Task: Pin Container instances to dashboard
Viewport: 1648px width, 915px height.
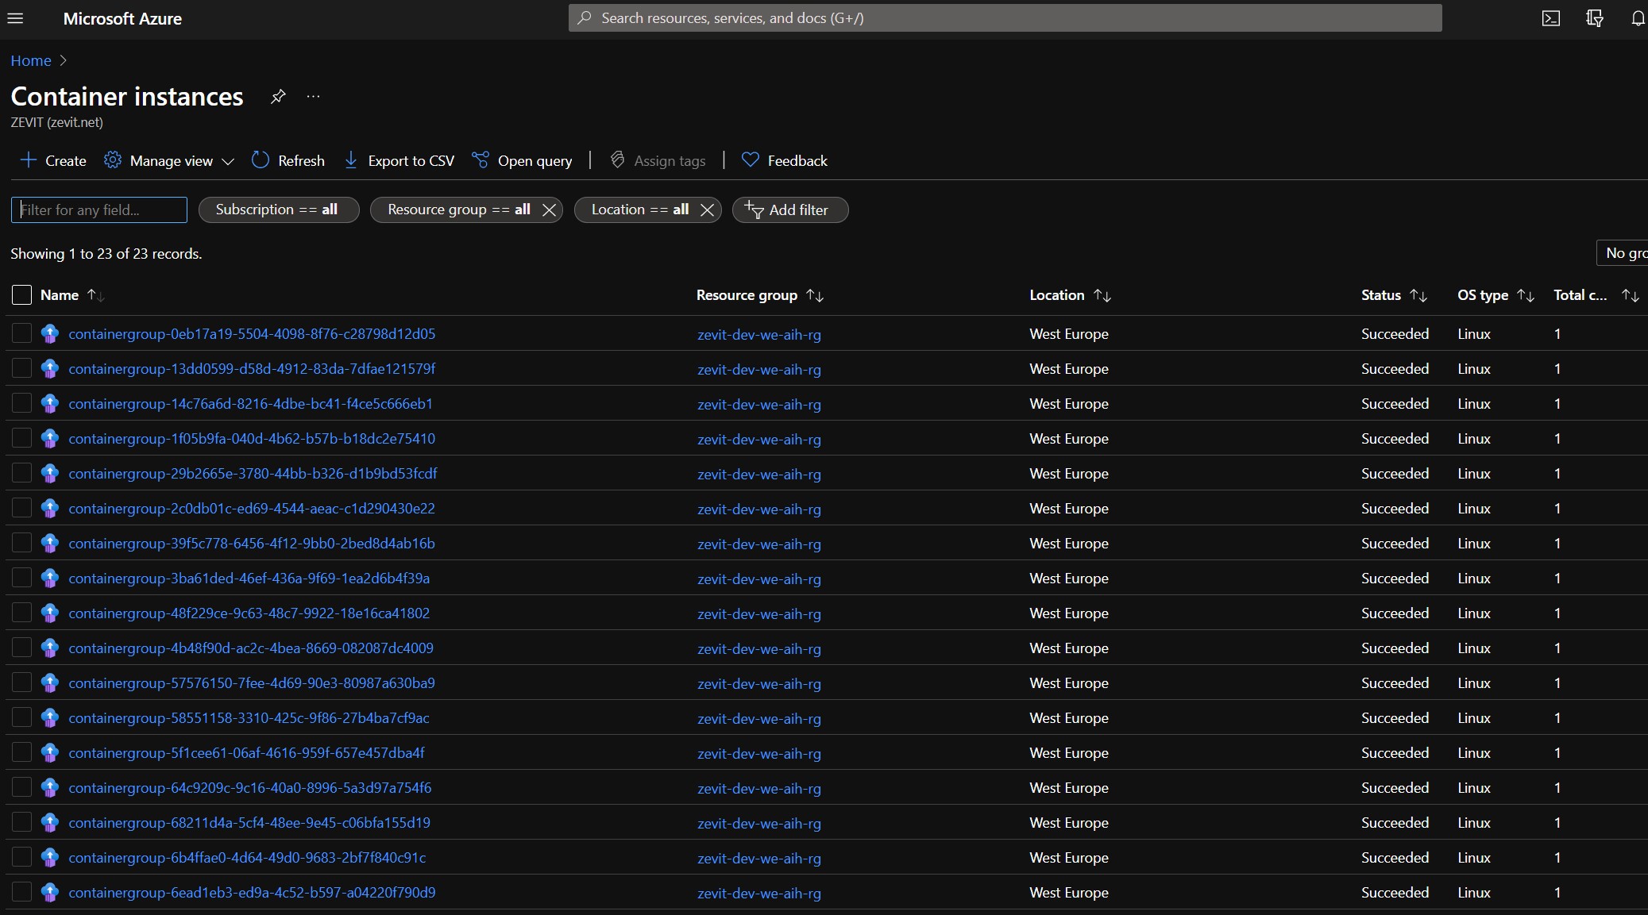Action: [x=278, y=97]
